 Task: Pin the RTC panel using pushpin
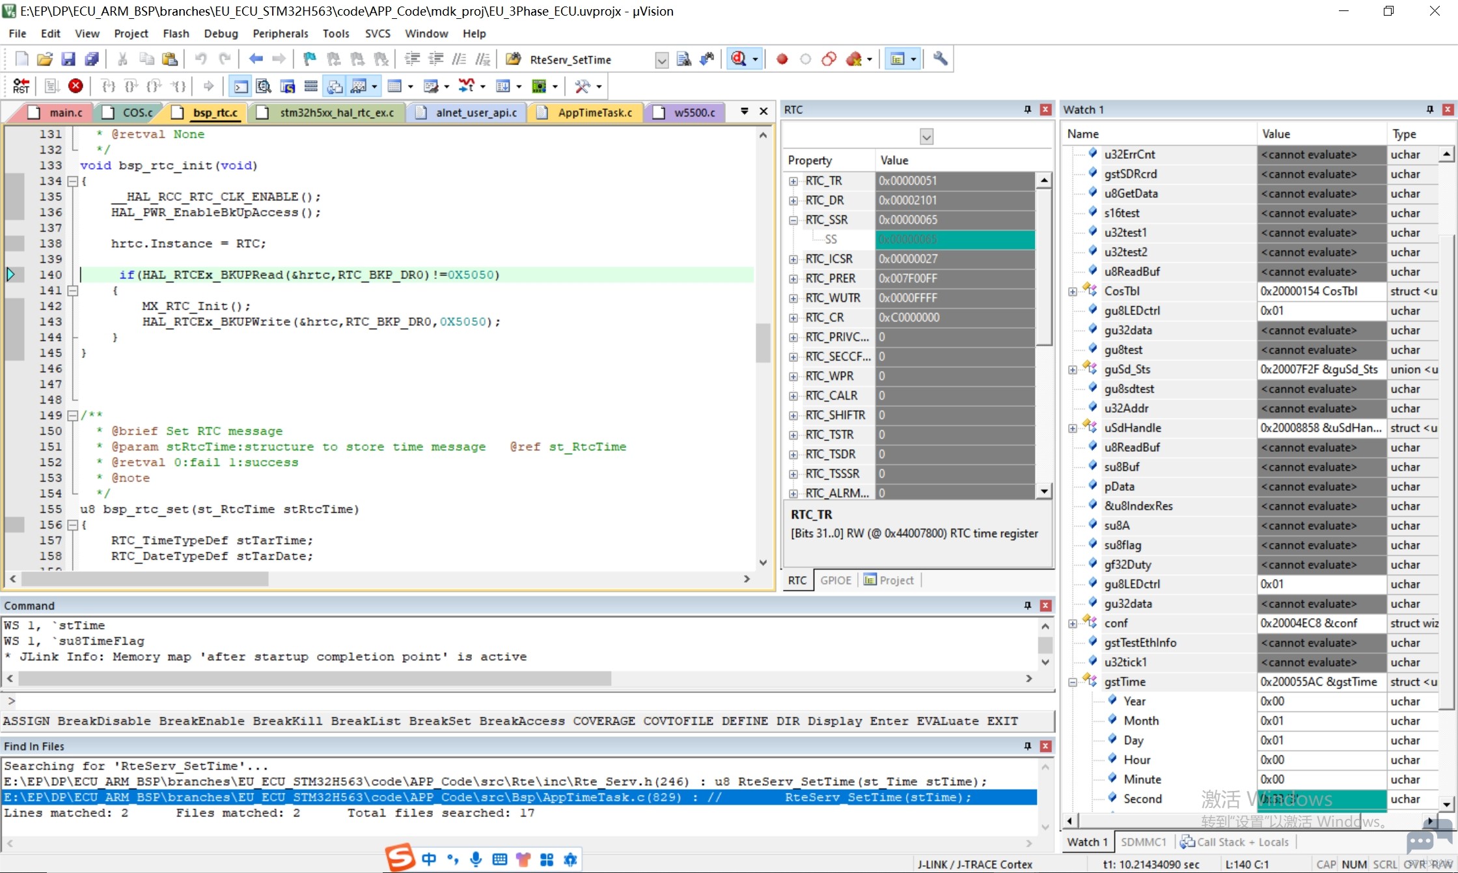click(x=1028, y=109)
